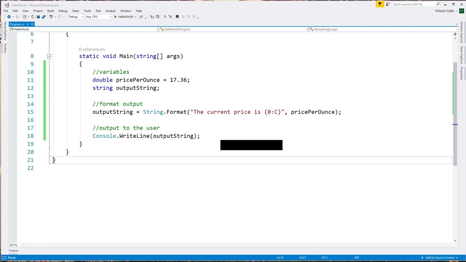Open the Build menu
Viewport: 466px width, 262px height.
51,11
